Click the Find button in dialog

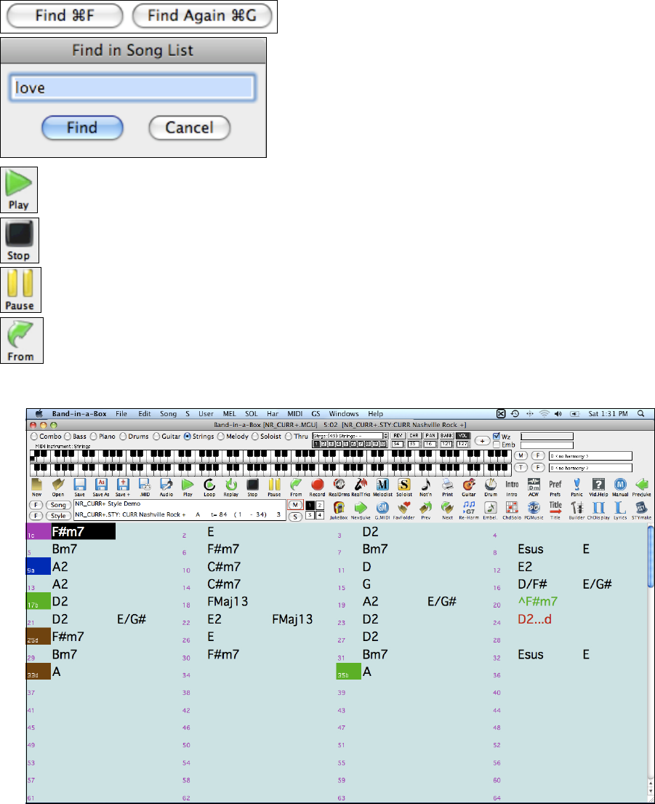click(x=82, y=127)
